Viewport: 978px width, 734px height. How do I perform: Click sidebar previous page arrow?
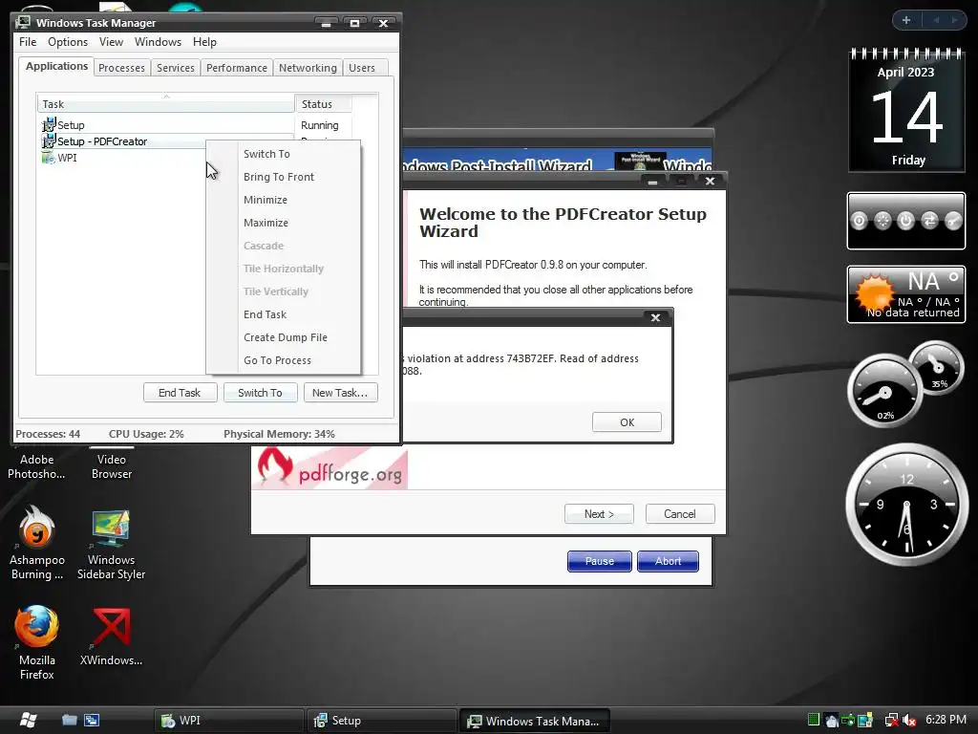(936, 20)
